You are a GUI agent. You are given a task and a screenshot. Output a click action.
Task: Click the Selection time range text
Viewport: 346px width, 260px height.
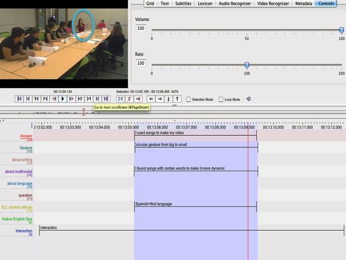147,91
